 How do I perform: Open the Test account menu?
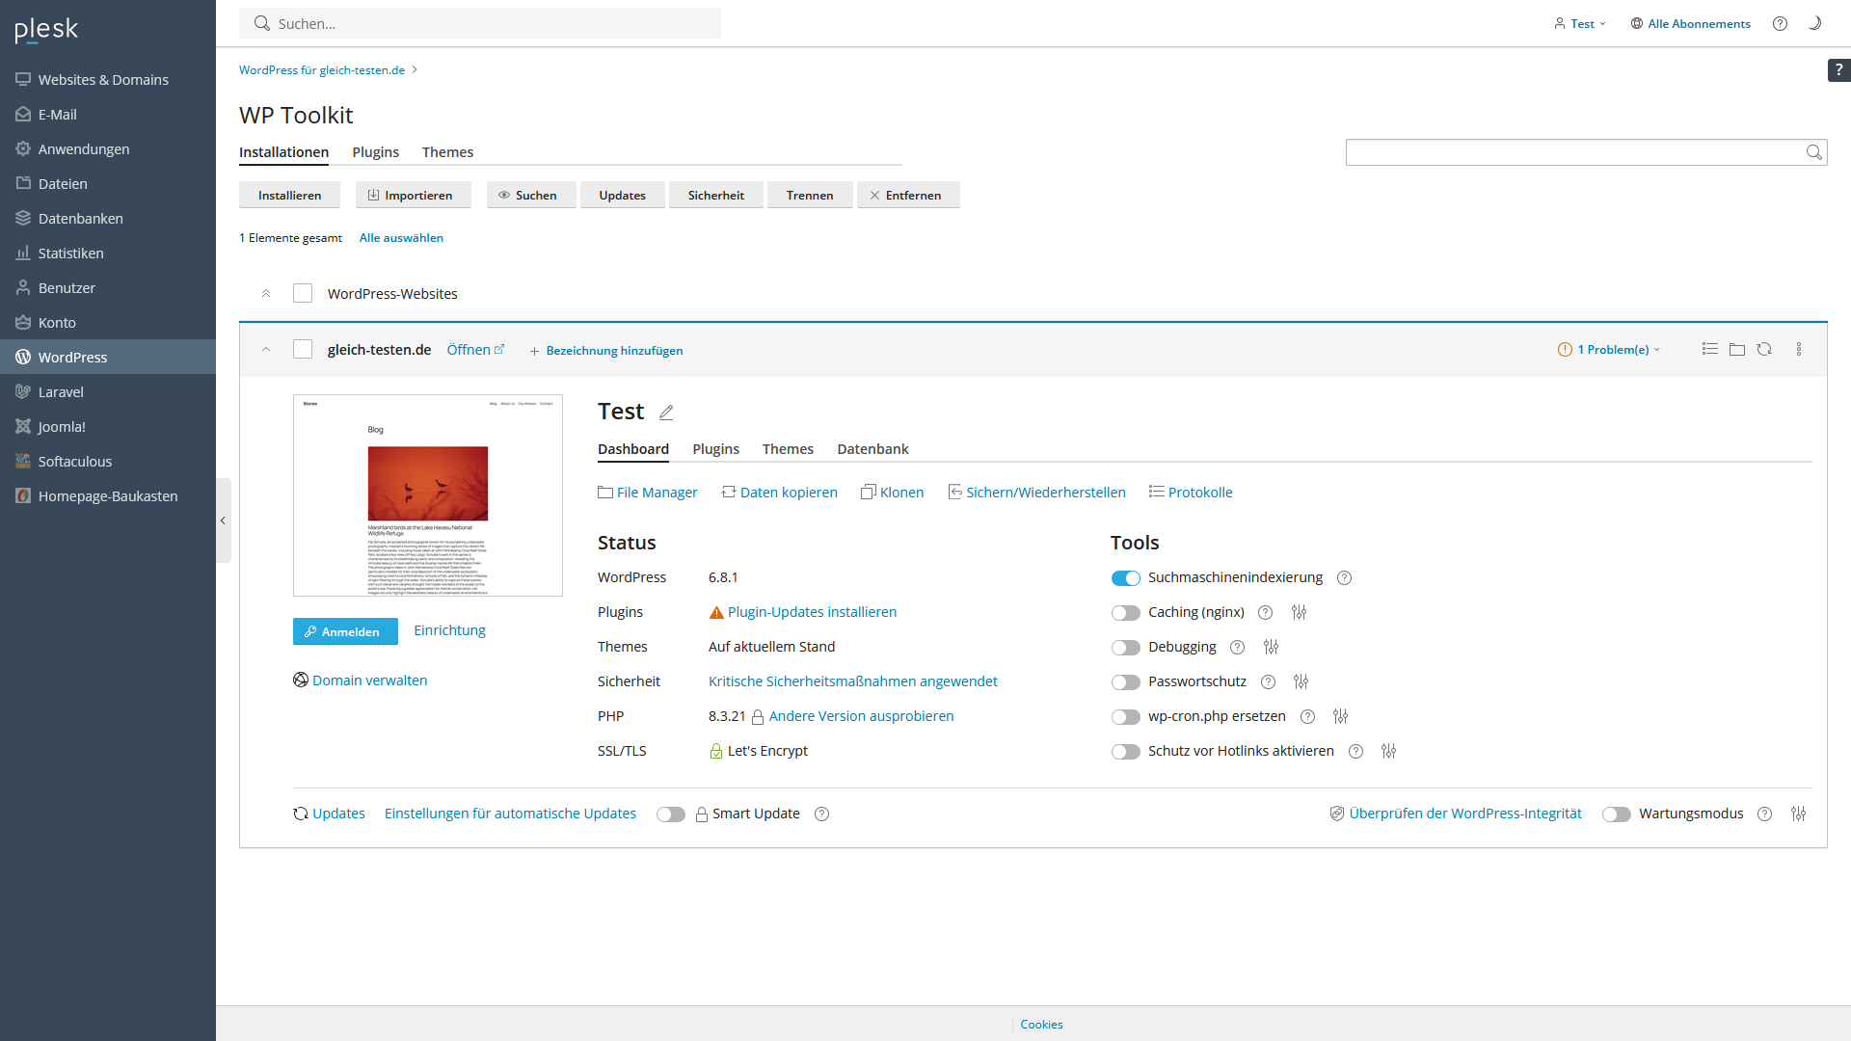coord(1579,23)
